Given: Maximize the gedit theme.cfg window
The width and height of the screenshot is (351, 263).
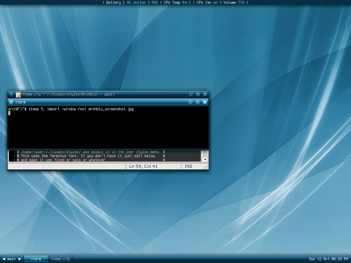Looking at the screenshot, I should 198,95.
